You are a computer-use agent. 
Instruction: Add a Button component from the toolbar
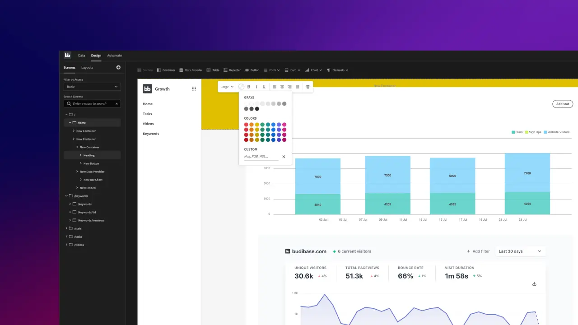point(252,70)
